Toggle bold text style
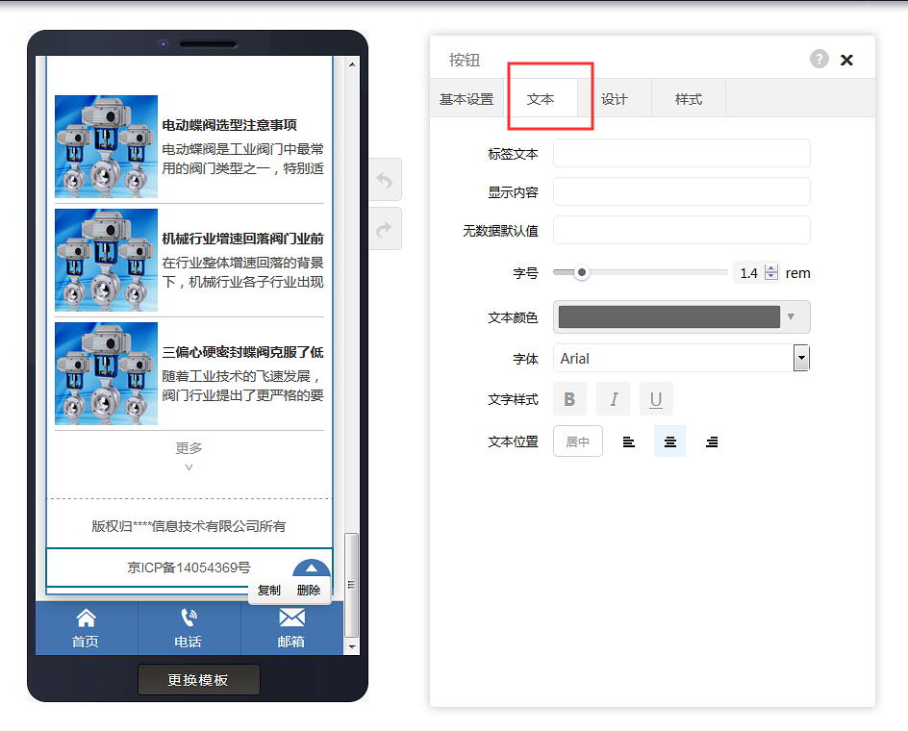908x731 pixels. click(569, 399)
